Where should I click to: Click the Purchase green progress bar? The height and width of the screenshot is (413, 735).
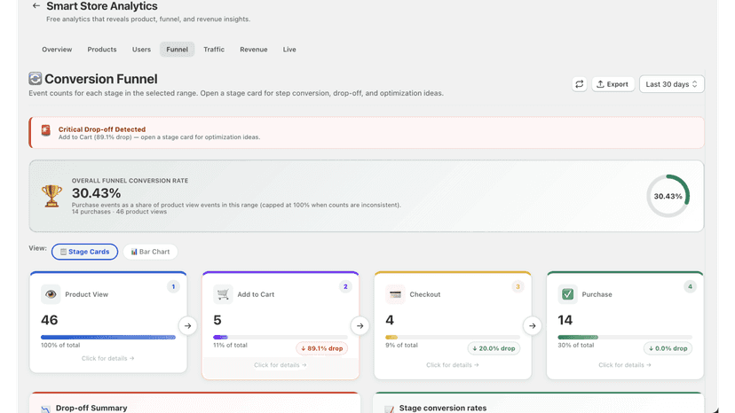(625, 337)
